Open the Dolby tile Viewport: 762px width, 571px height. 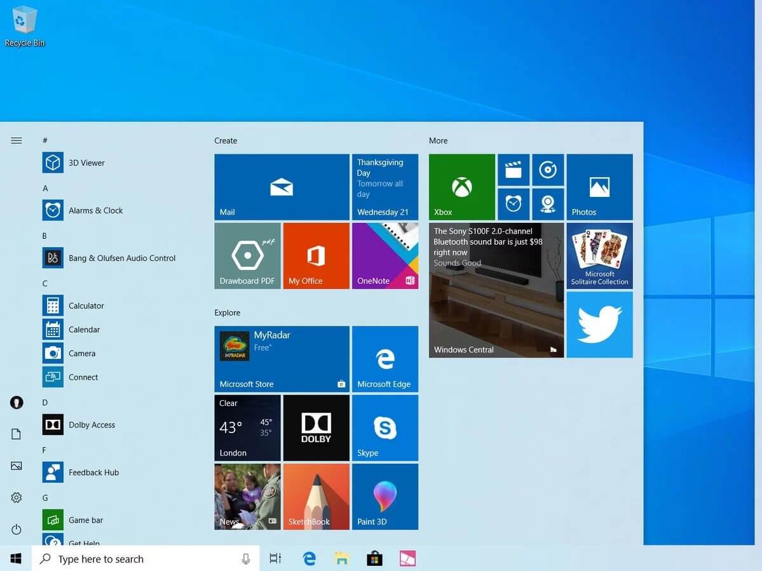point(316,427)
